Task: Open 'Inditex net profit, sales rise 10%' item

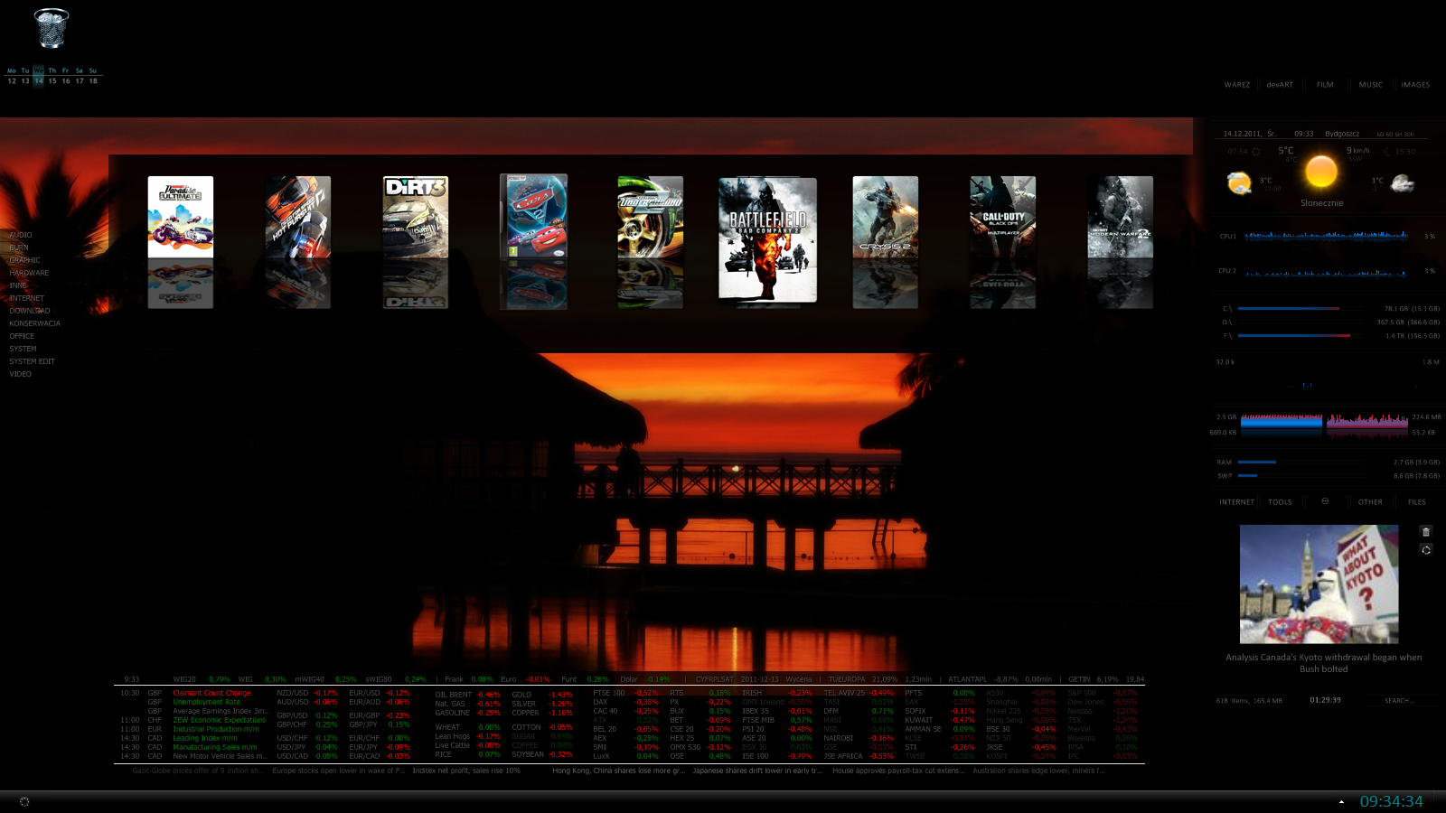Action: [466, 771]
